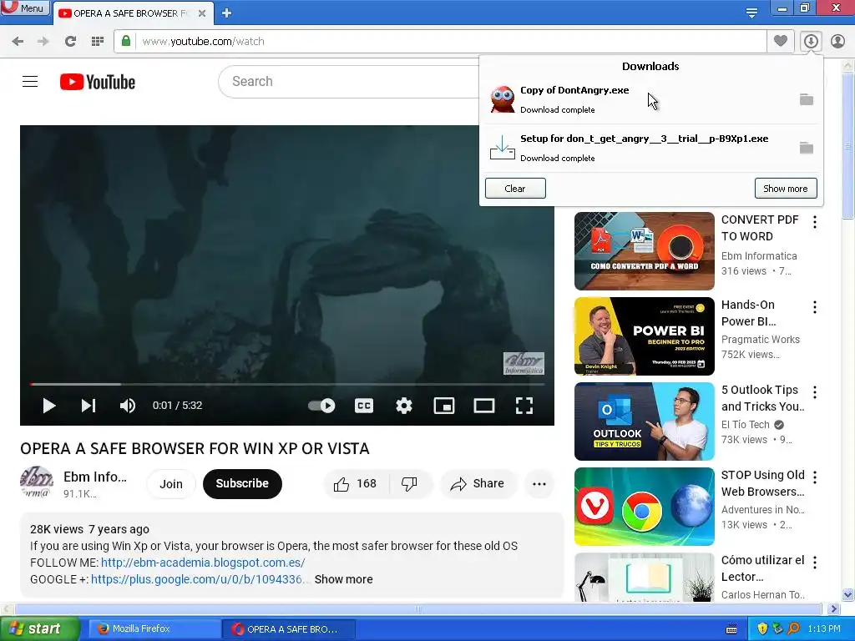
Task: Show Copy of DontAngry.exe in folder
Action: [807, 99]
